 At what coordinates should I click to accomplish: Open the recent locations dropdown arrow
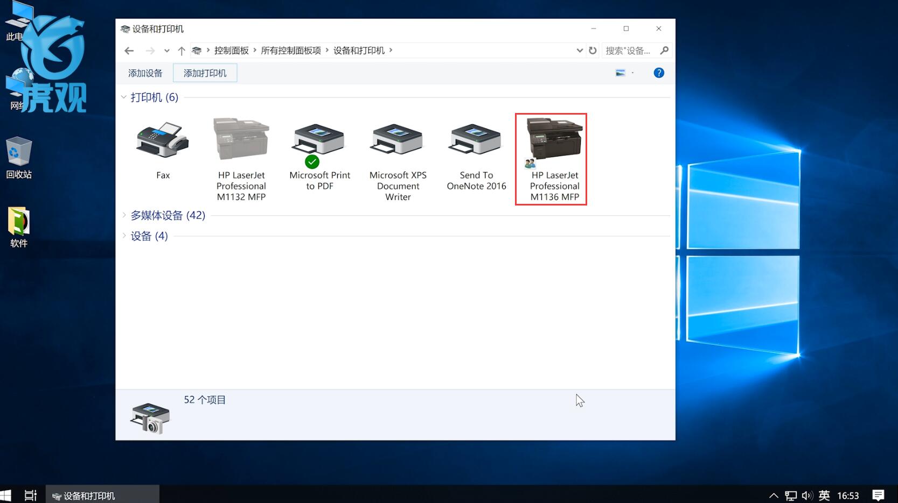[167, 51]
